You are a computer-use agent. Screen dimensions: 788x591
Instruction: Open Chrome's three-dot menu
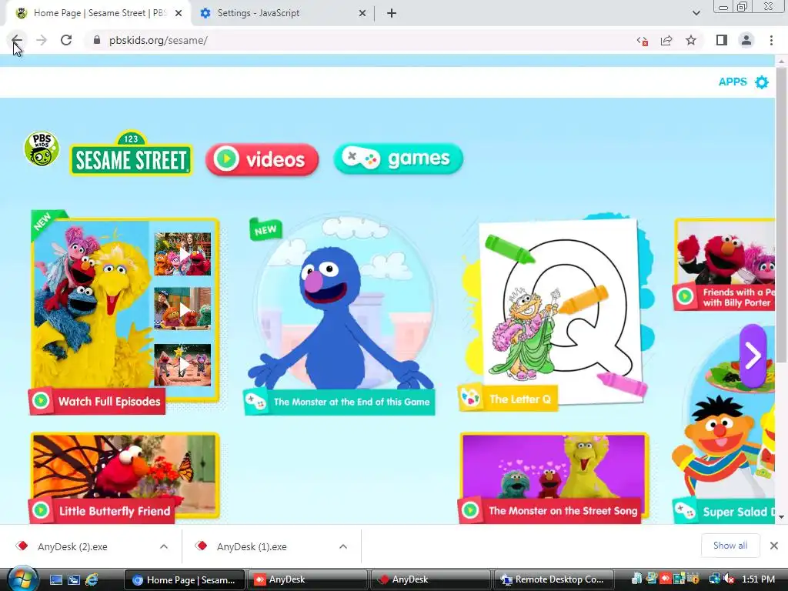(771, 40)
